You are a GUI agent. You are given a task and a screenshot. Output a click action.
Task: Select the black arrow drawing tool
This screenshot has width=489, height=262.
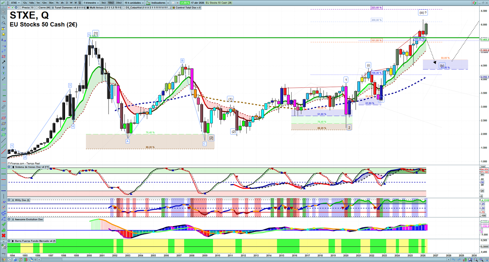(4, 62)
